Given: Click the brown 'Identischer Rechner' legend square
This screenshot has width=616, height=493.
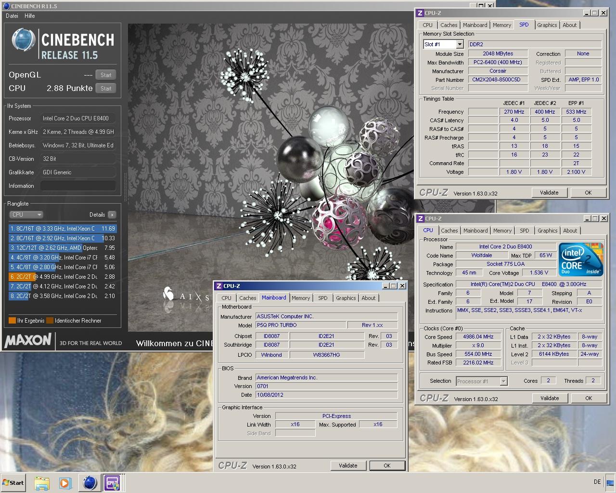Looking at the screenshot, I should 50,321.
